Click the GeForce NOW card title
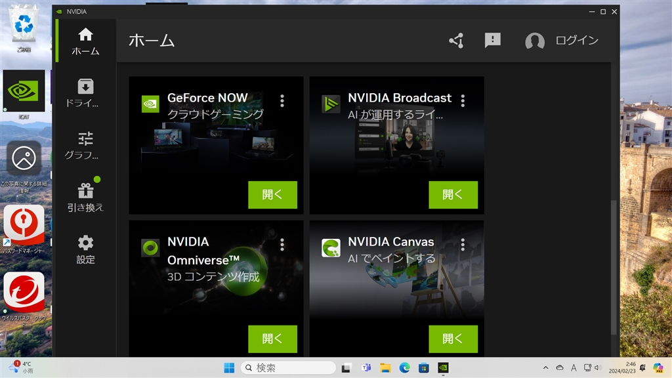The image size is (672, 378). (207, 98)
